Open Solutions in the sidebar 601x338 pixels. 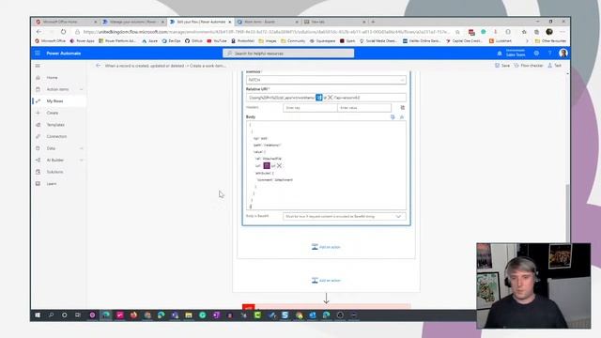54,172
